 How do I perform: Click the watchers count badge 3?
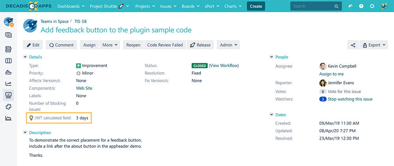pos(323,99)
